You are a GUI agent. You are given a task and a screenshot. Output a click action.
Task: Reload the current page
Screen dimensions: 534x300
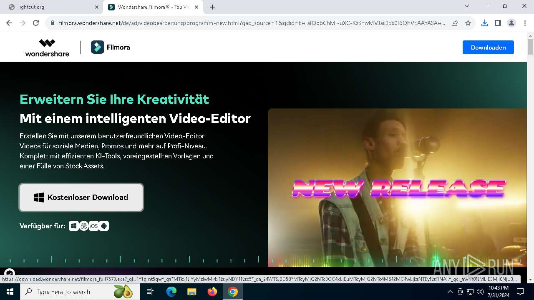coord(36,23)
